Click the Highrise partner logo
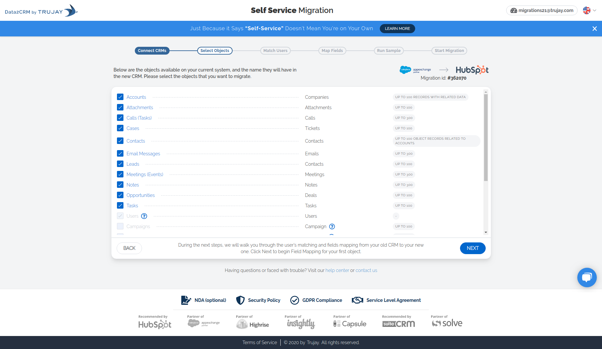Viewport: 602px width, 349px height. [252, 324]
